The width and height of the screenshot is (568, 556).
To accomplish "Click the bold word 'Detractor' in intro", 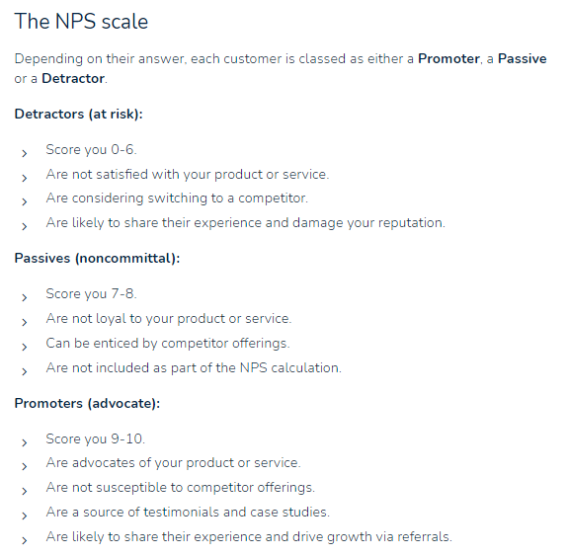I will pyautogui.click(x=73, y=79).
